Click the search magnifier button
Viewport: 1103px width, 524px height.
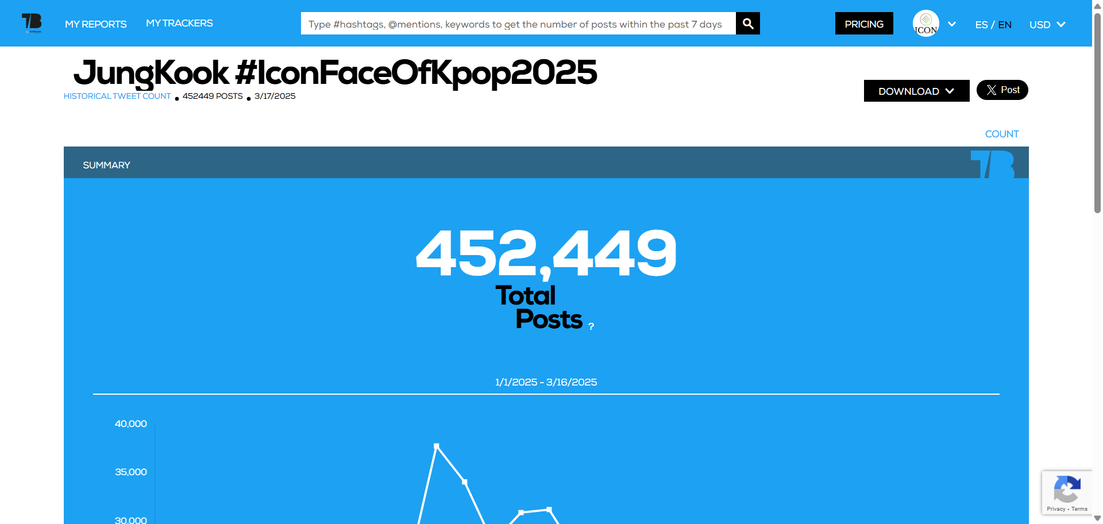point(747,24)
